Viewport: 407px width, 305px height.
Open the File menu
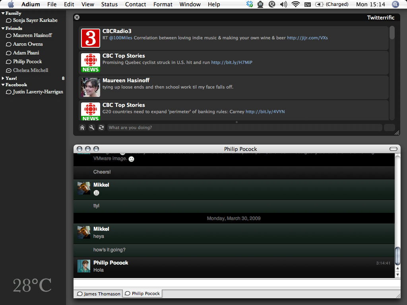click(52, 4)
